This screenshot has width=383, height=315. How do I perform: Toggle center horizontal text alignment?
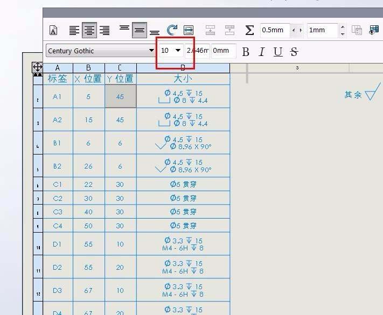tap(89, 30)
